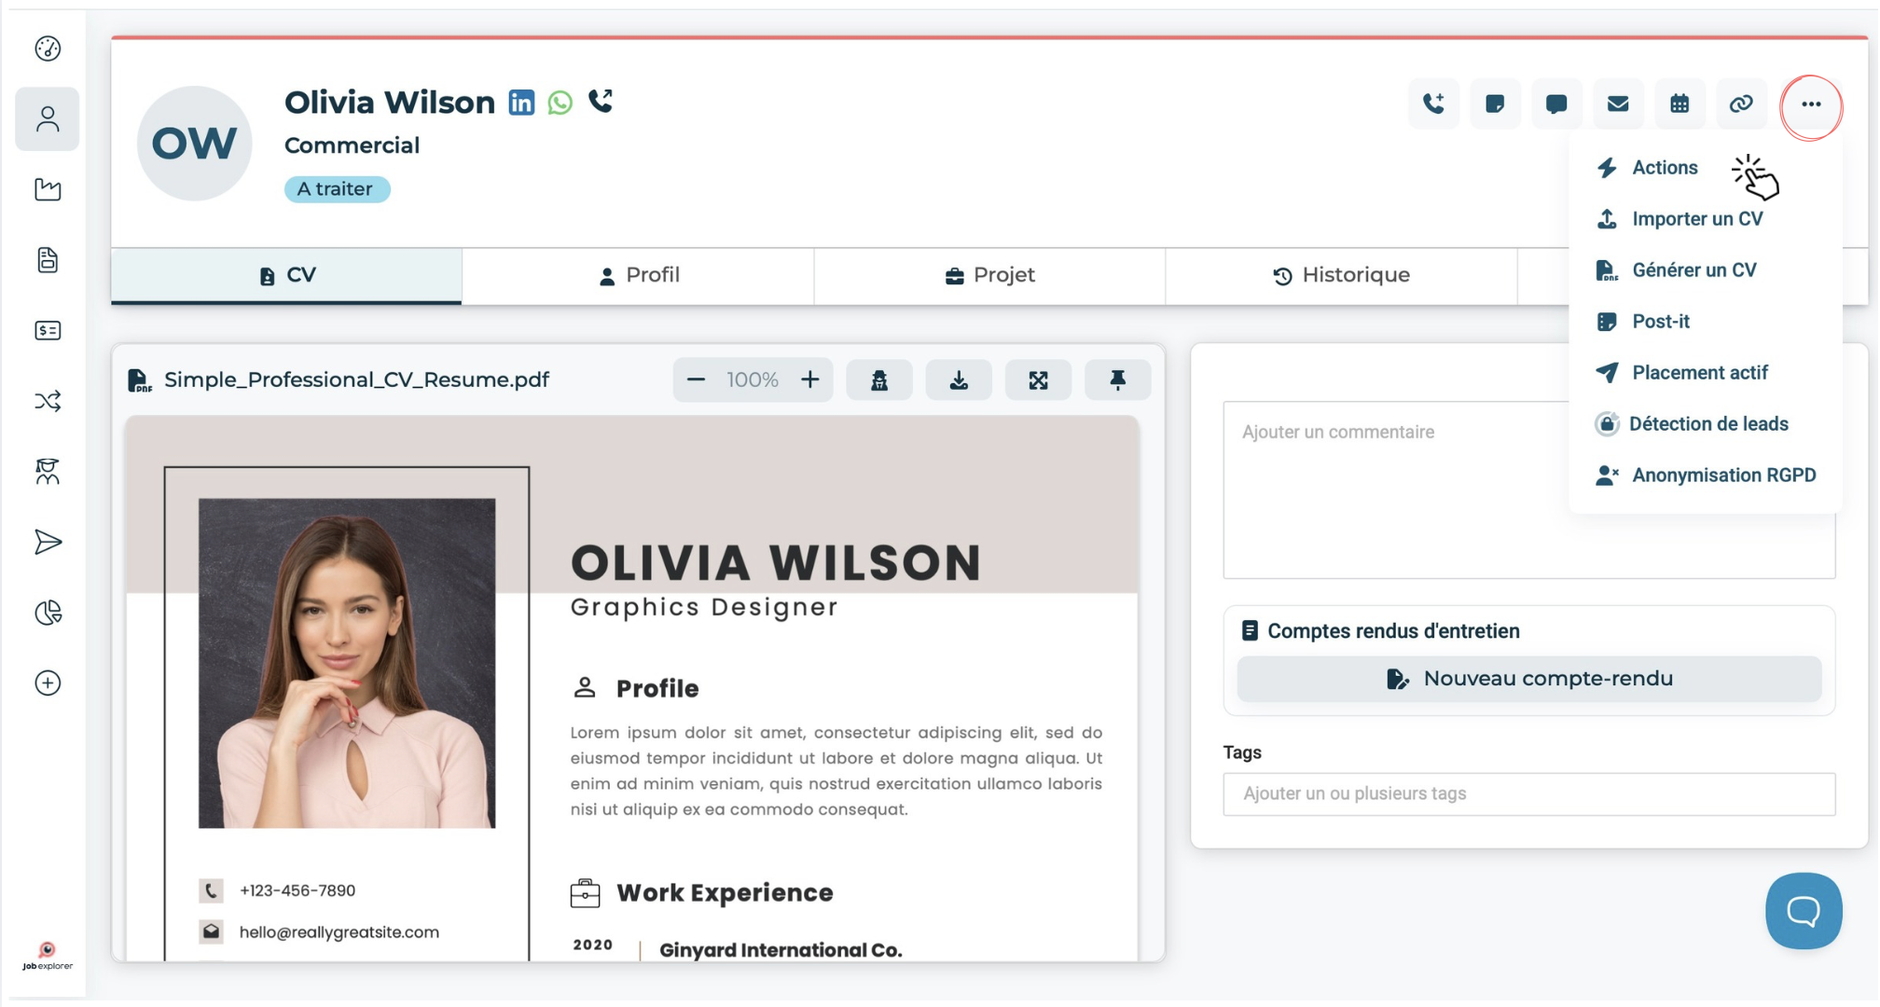Click the calendar icon in header toolbar
This screenshot has height=1007, width=1880.
tap(1679, 104)
